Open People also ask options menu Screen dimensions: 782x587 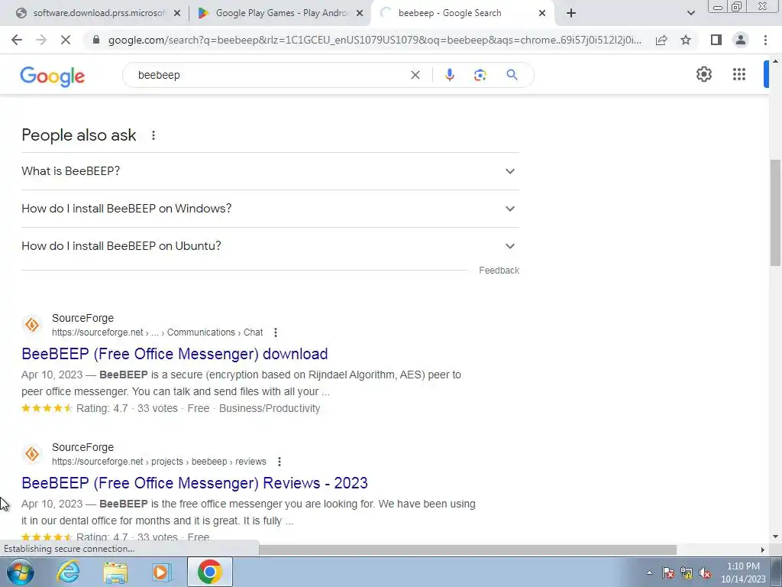pyautogui.click(x=153, y=135)
